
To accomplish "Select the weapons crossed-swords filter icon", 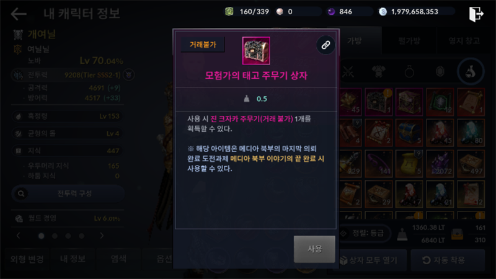I will (348, 72).
